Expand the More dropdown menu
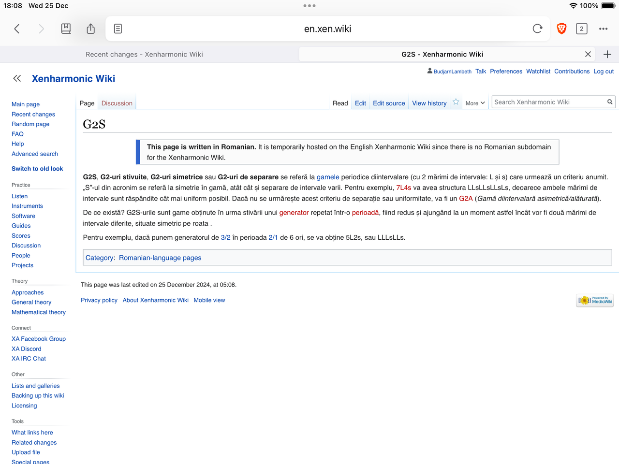619x464 pixels. 475,103
